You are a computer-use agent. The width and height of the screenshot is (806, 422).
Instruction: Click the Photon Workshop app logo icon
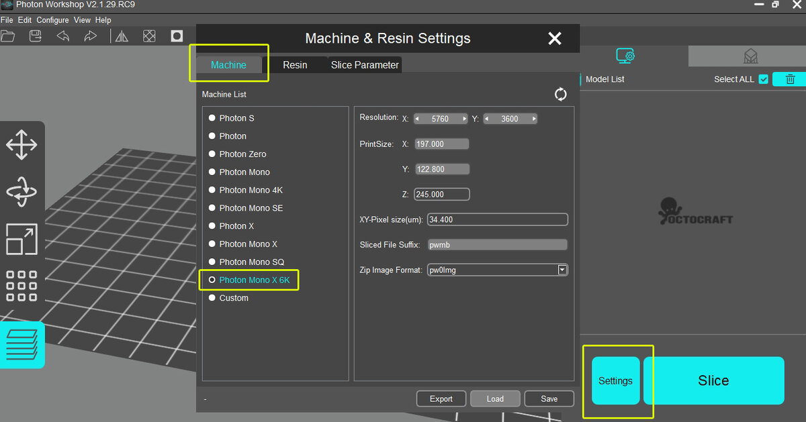point(7,4)
